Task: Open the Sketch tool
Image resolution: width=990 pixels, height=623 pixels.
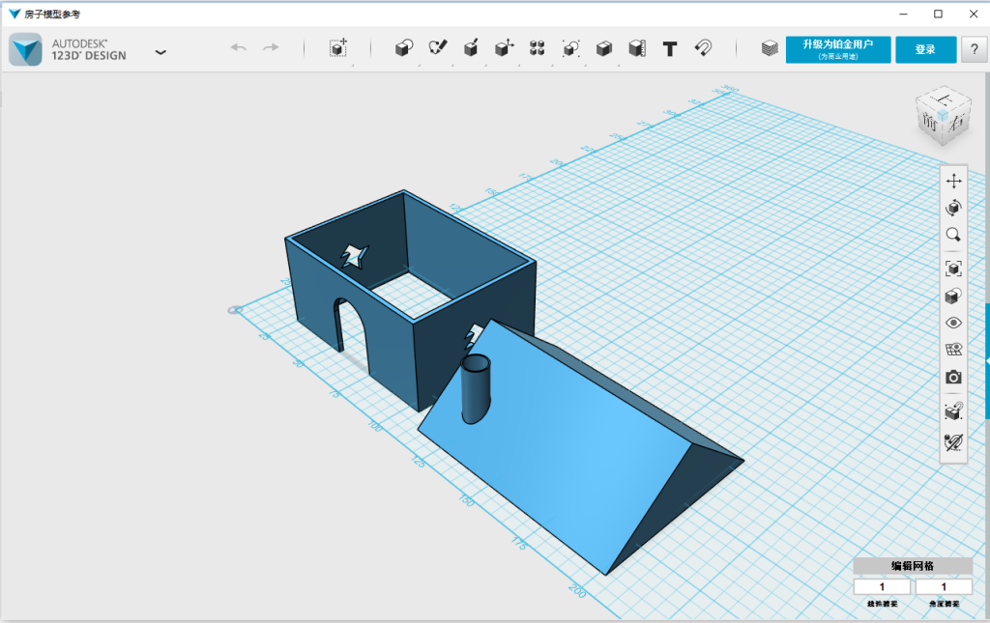Action: click(x=438, y=48)
